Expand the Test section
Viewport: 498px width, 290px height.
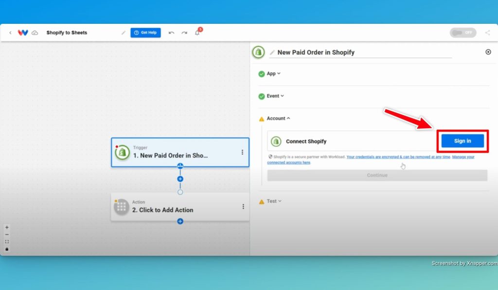[274, 201]
